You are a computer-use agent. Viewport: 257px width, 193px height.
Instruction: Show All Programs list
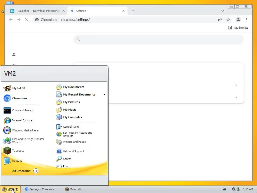(25, 171)
